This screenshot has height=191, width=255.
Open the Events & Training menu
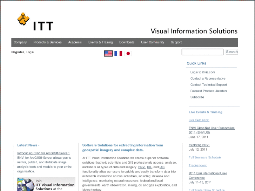[101, 42]
